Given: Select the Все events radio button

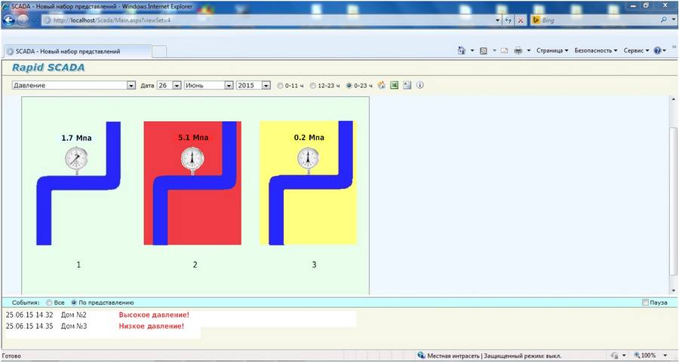Looking at the screenshot, I should [49, 302].
